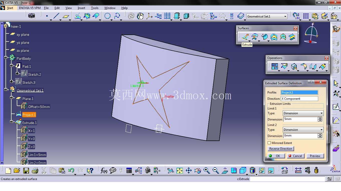
Task: Open the Start menu
Action: pyautogui.click(x=10, y=8)
